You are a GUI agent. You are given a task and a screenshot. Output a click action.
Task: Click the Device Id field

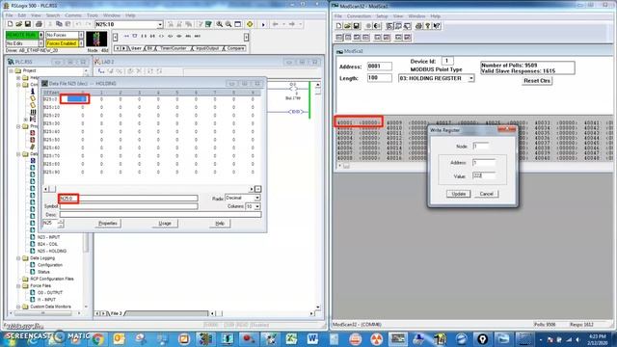[447, 61]
